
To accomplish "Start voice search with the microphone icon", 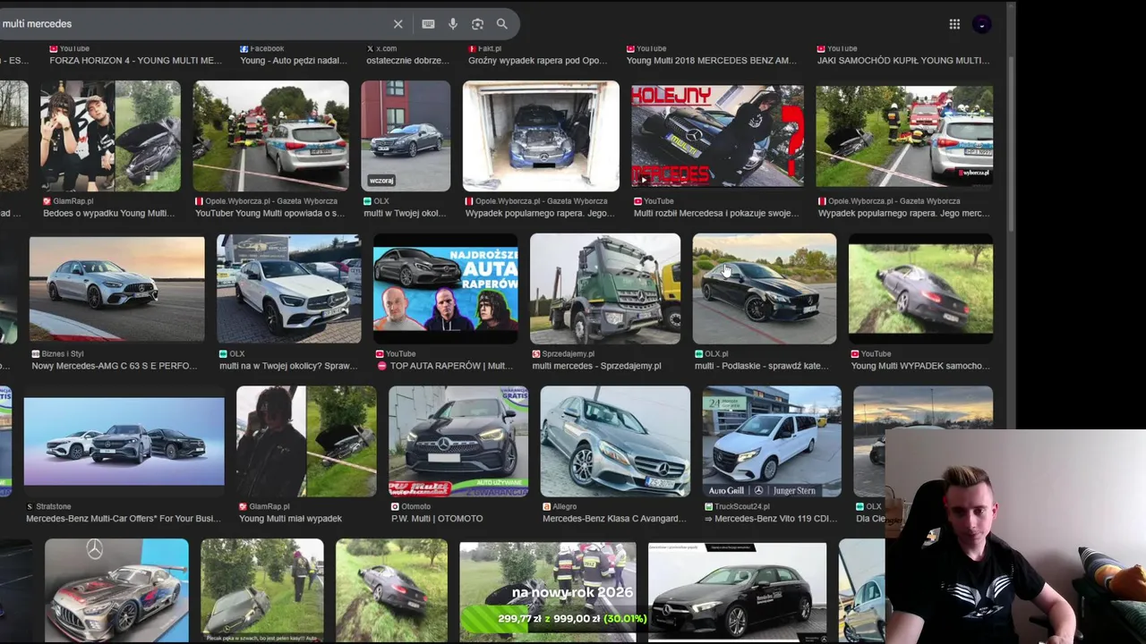I will pos(453,24).
